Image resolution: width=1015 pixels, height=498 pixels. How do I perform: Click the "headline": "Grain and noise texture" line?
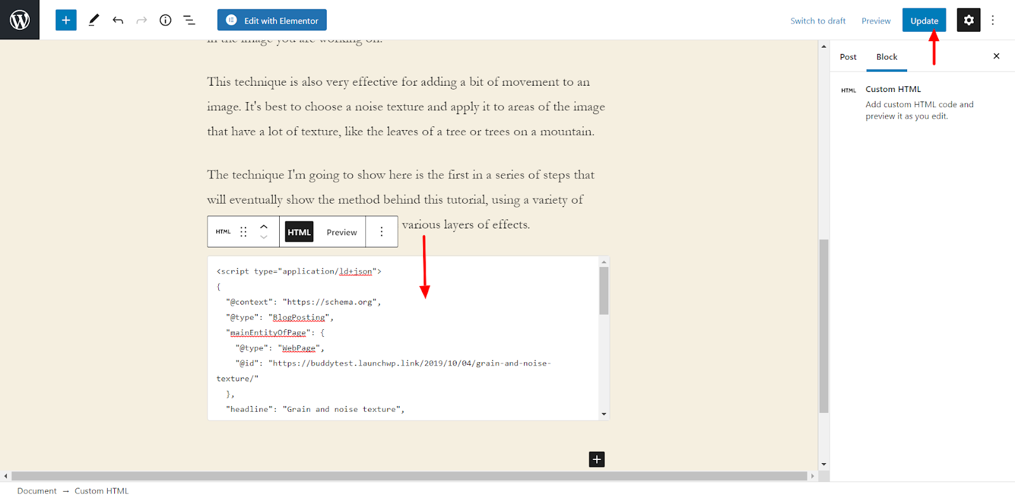(315, 409)
